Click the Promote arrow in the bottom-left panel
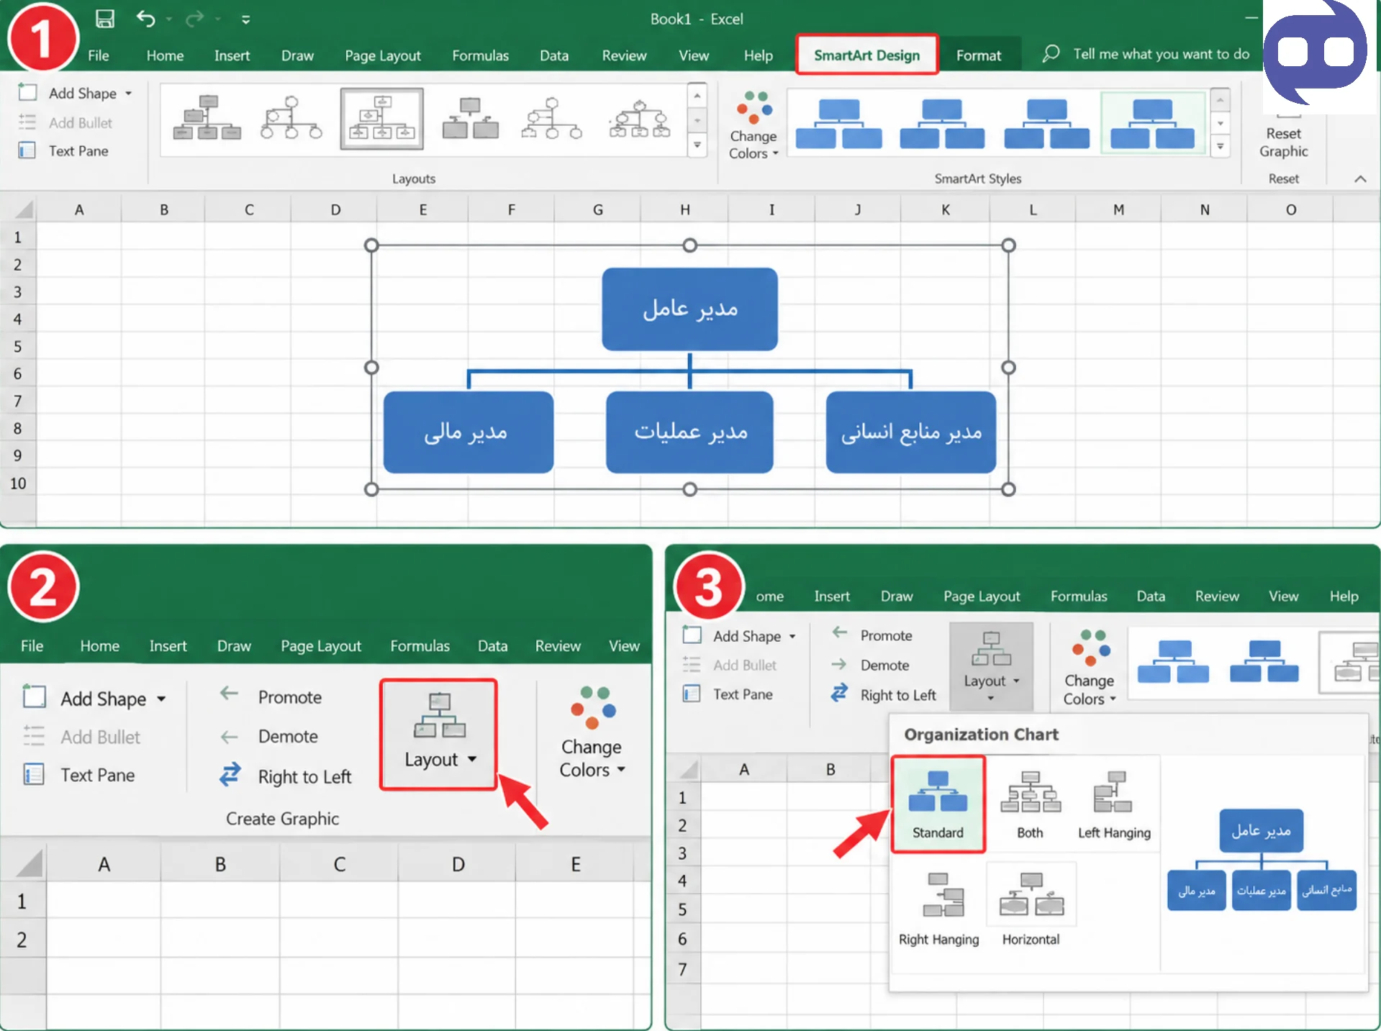 point(230,694)
